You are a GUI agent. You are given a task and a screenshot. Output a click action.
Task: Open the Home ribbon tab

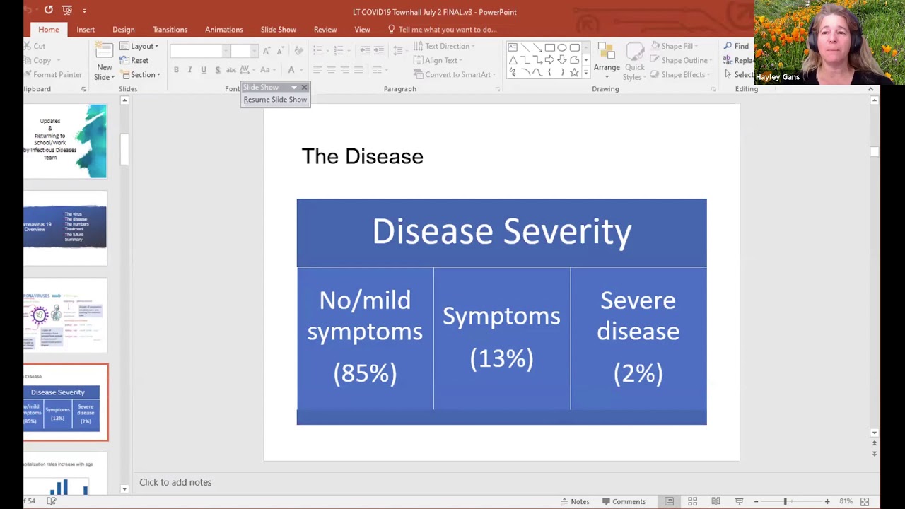[49, 30]
